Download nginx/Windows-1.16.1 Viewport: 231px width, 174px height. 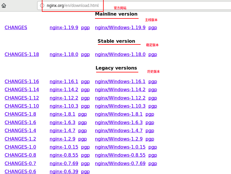(120, 81)
